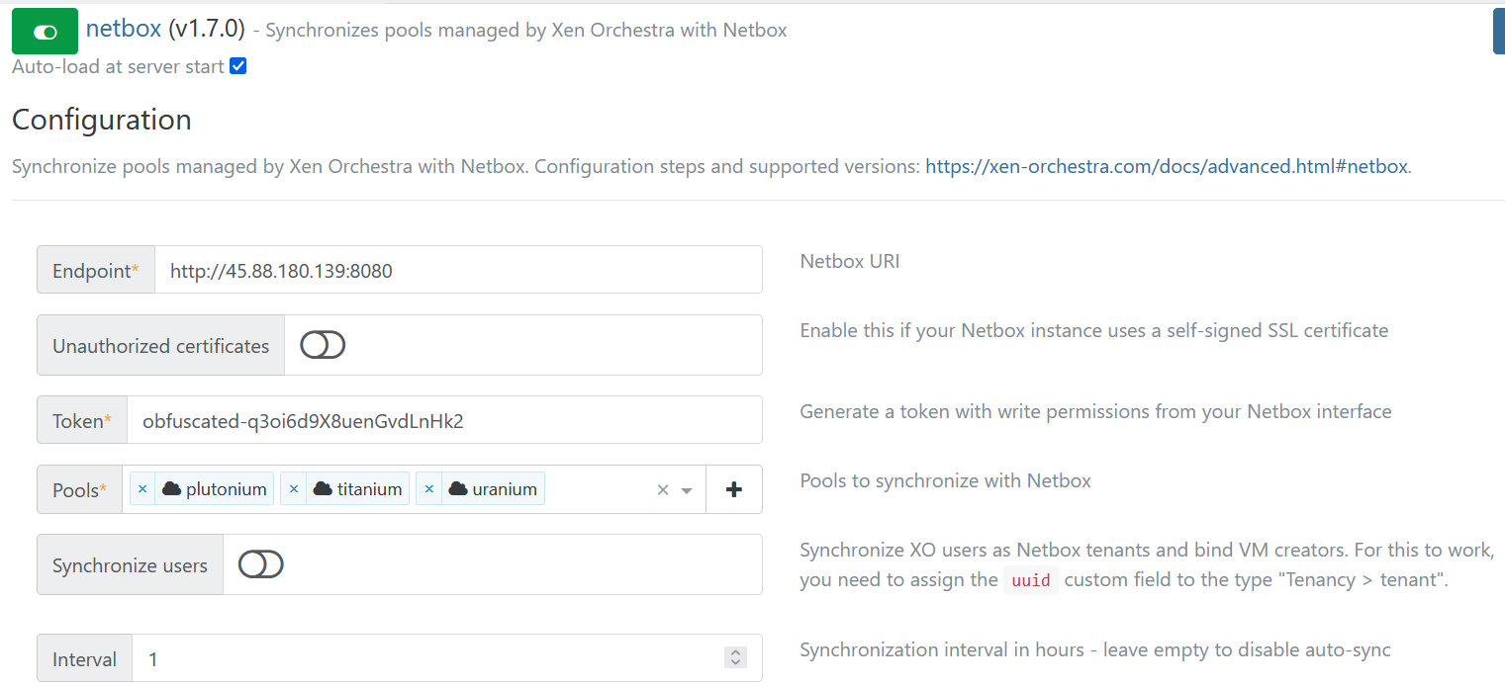Expand the Pools dropdown arrow
The height and width of the screenshot is (687, 1505).
(x=687, y=491)
